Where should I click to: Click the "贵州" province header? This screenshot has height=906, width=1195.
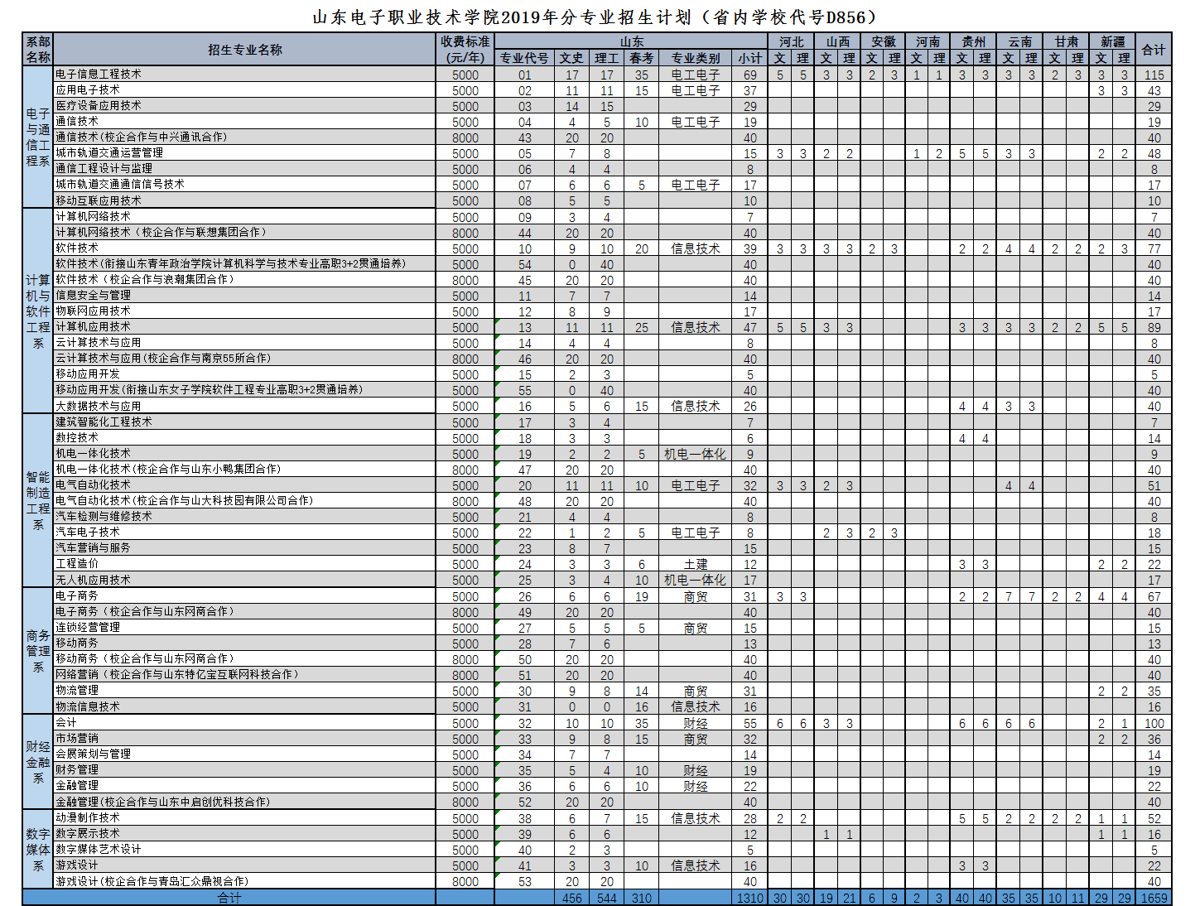pyautogui.click(x=973, y=41)
